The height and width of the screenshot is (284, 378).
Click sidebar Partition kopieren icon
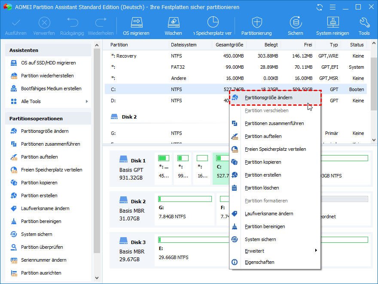[14, 183]
